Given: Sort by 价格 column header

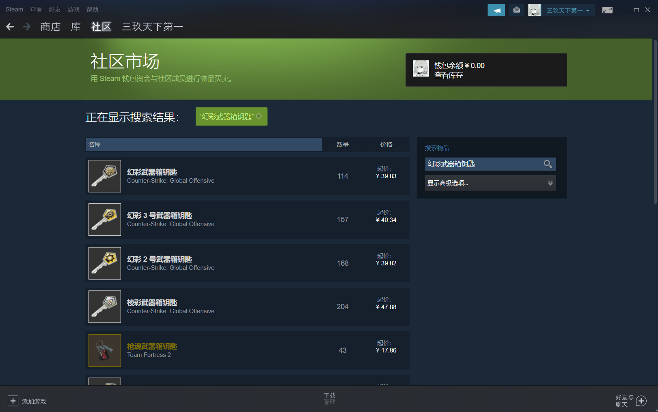Looking at the screenshot, I should [x=386, y=144].
